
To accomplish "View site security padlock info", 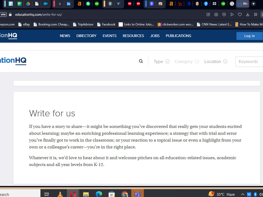I will click(x=10, y=14).
